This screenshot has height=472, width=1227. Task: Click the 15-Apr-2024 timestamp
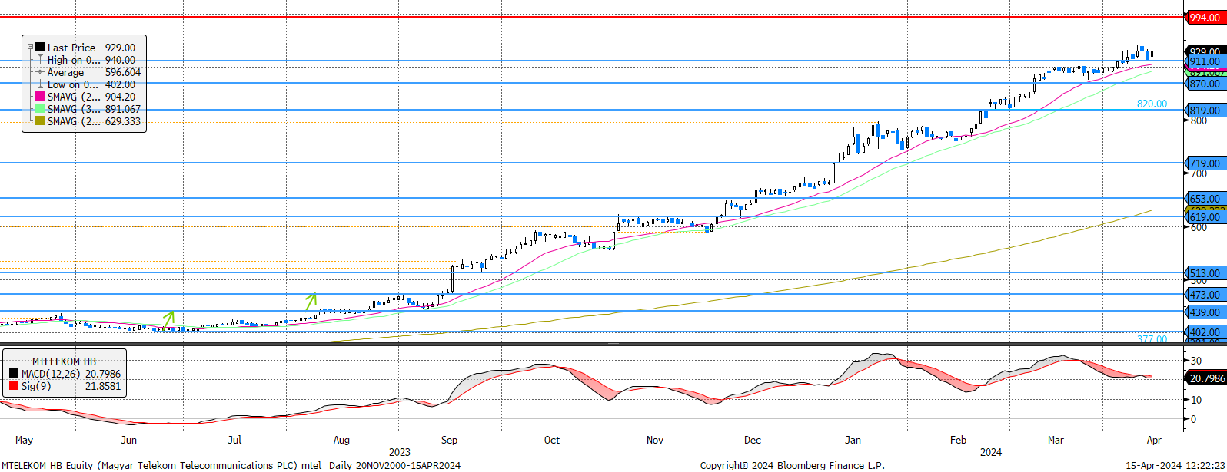coord(1175,465)
